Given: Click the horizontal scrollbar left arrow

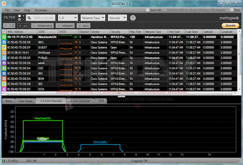Looking at the screenshot, I should [x=4, y=93].
